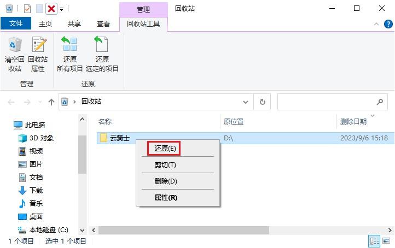Choose 剪切(T) from the context menu

165,165
